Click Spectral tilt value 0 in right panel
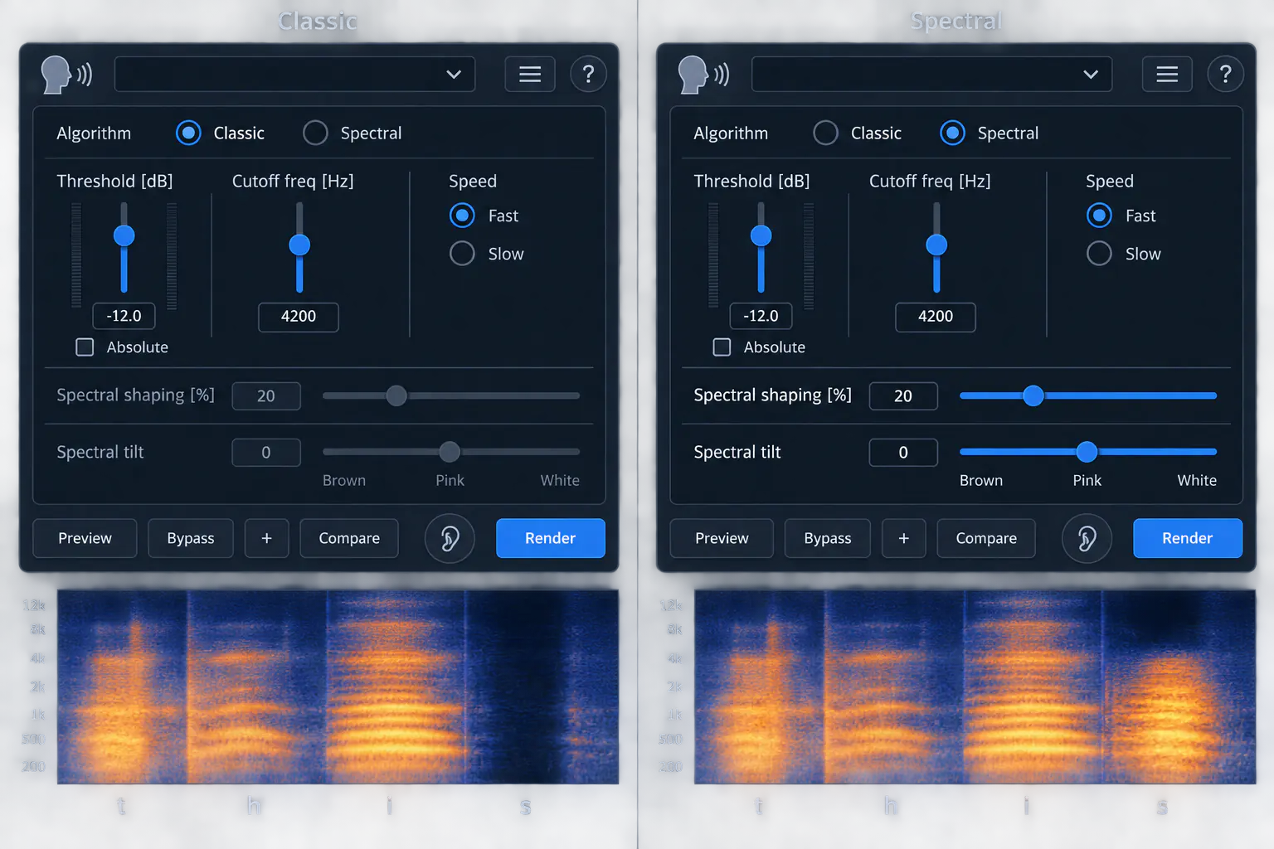Screen dimensions: 1274x849 pyautogui.click(x=903, y=453)
